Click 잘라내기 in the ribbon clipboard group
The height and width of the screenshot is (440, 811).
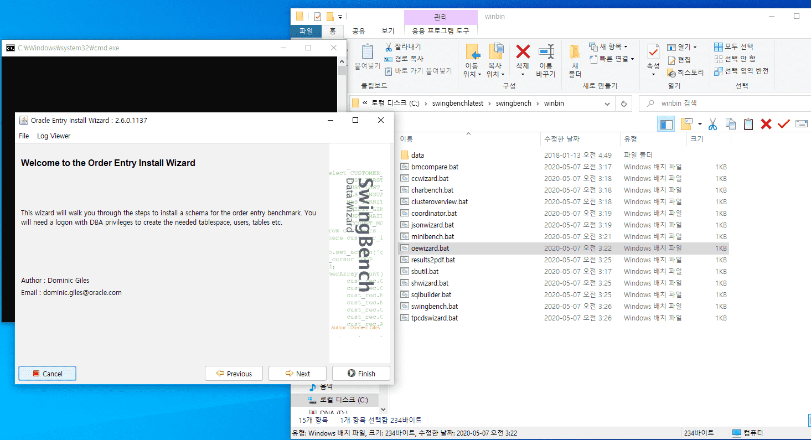(x=402, y=46)
